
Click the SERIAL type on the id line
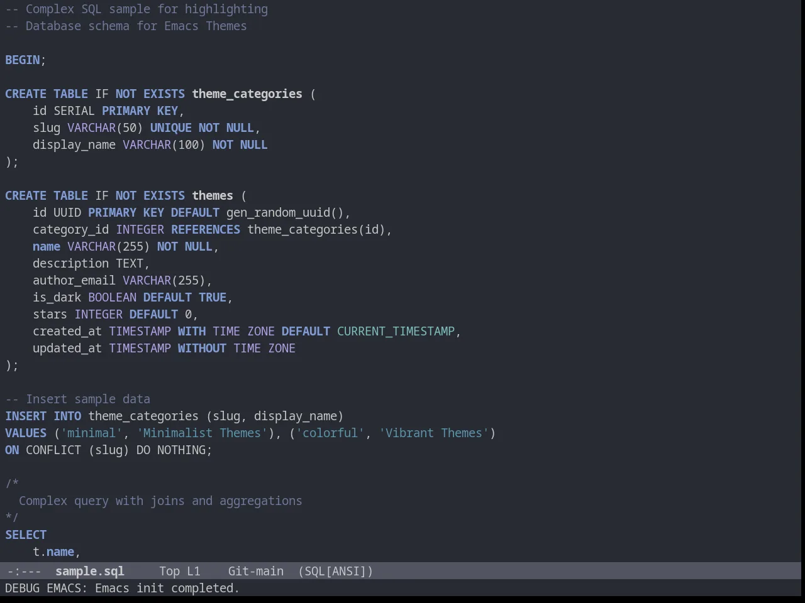[74, 111]
